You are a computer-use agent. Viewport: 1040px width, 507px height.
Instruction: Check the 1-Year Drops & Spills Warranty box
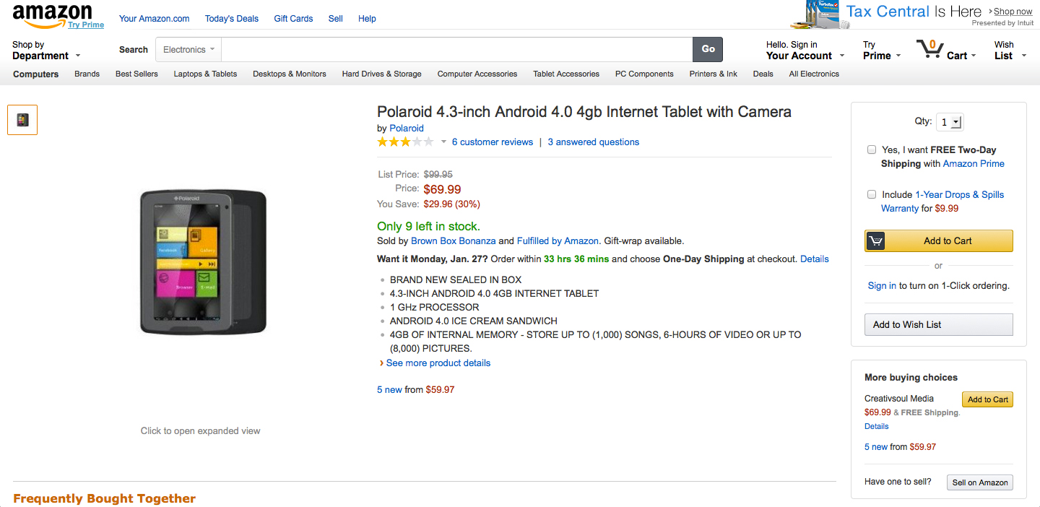pyautogui.click(x=872, y=194)
